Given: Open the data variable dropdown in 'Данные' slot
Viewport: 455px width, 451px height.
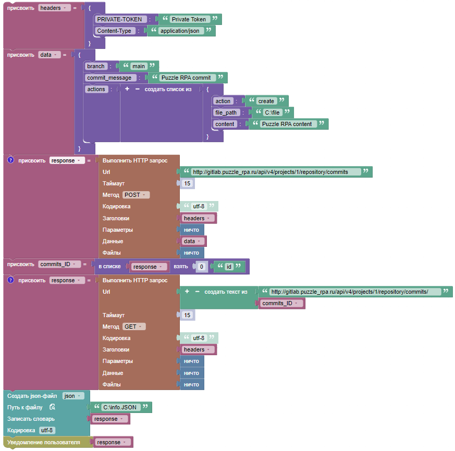Looking at the screenshot, I should pyautogui.click(x=193, y=241).
